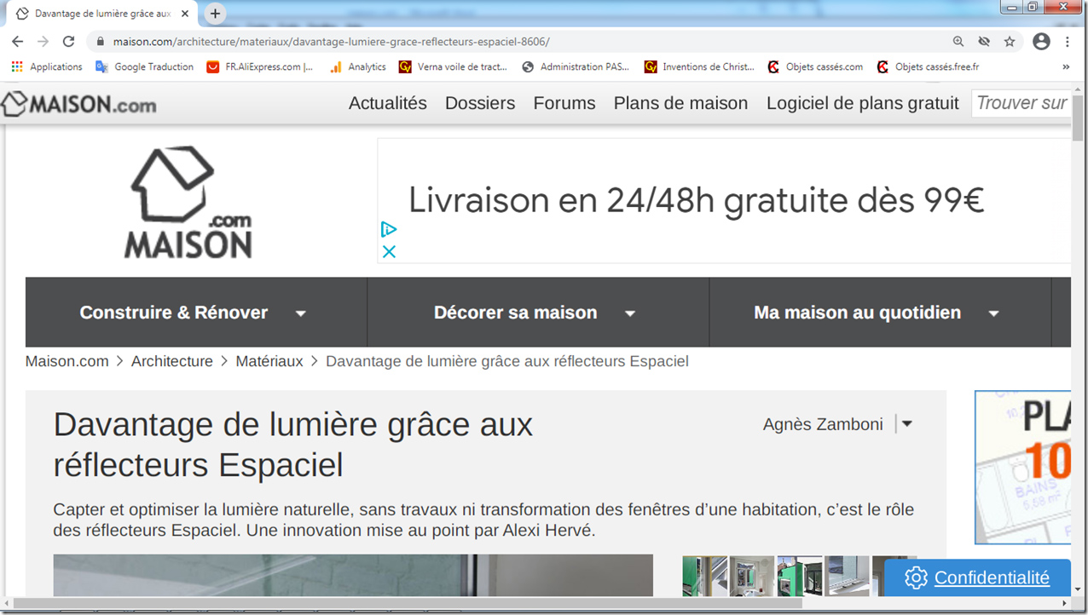Expand the Décorer sa maison dropdown arrow
The width and height of the screenshot is (1088, 615).
pos(630,313)
